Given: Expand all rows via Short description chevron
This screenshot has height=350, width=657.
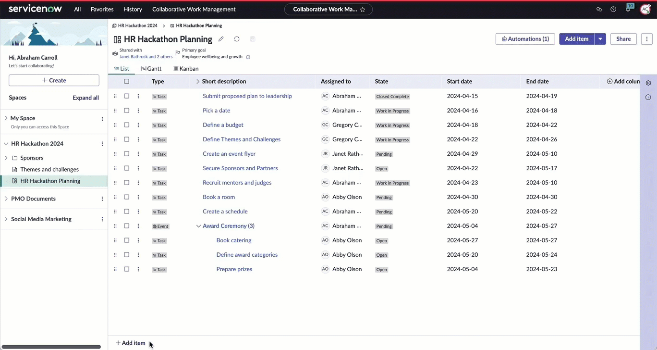Looking at the screenshot, I should (x=197, y=82).
